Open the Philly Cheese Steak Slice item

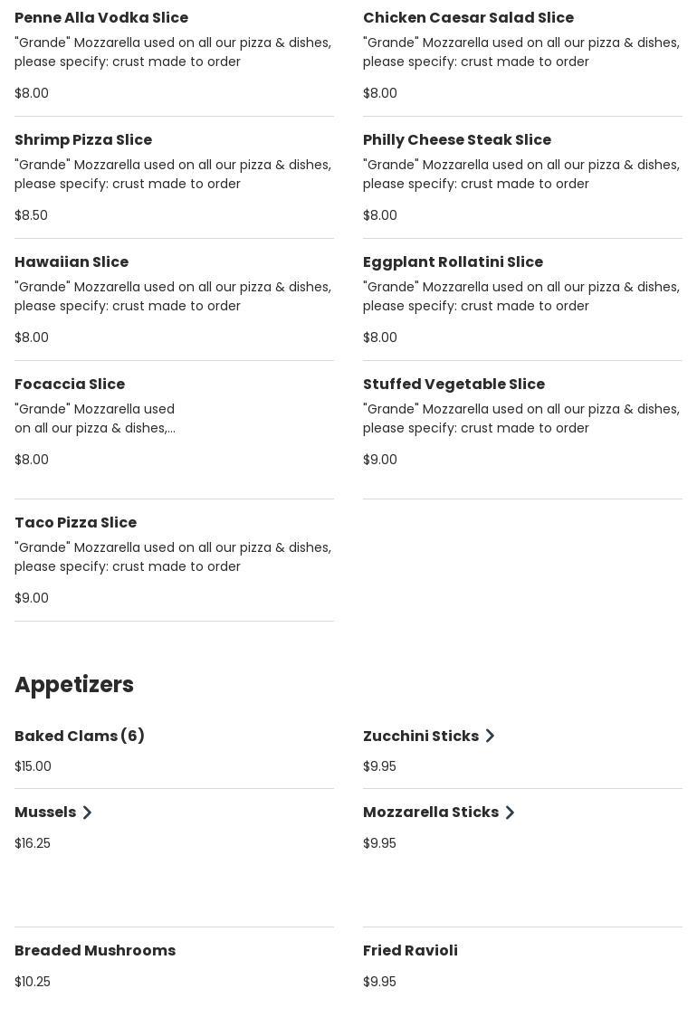tap(457, 140)
